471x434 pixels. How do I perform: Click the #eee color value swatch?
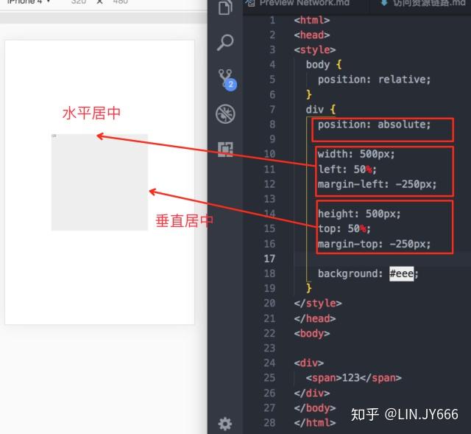(401, 273)
